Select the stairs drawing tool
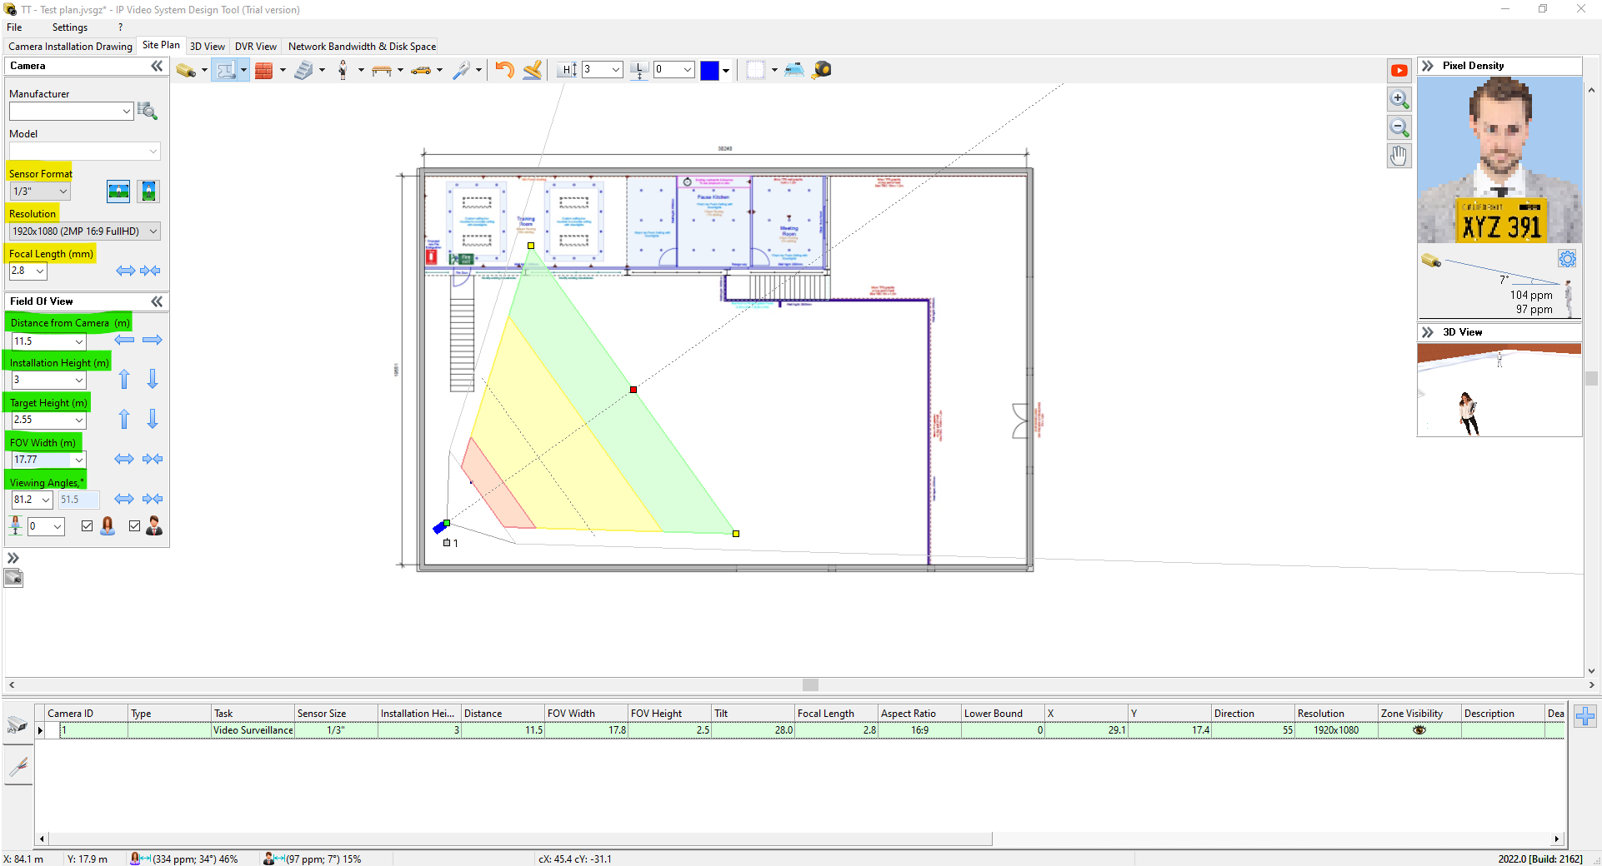Image resolution: width=1602 pixels, height=866 pixels. click(x=305, y=70)
